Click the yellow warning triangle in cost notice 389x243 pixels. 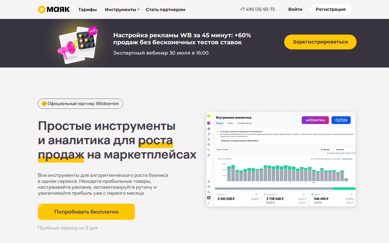[x=218, y=132]
